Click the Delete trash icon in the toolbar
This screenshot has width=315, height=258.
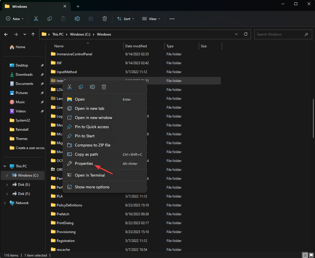point(105,19)
